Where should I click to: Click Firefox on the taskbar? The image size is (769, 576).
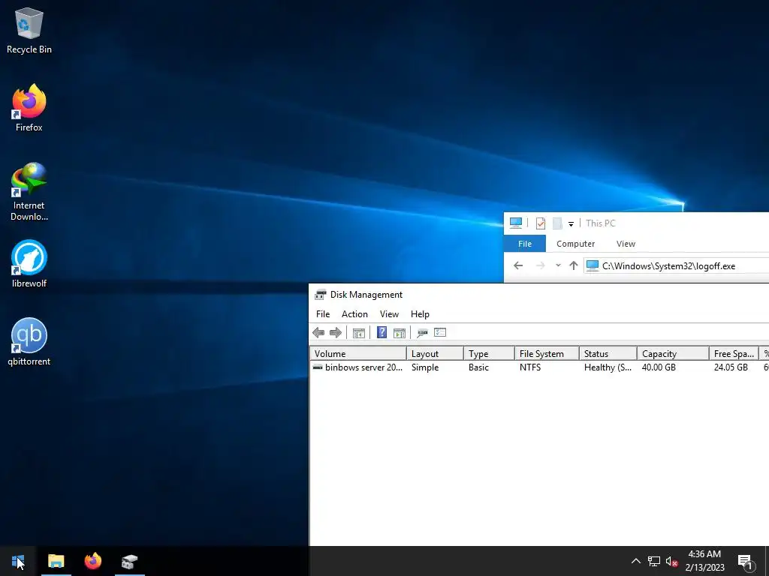[x=92, y=561]
